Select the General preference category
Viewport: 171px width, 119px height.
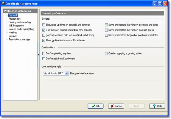[x=13, y=15]
